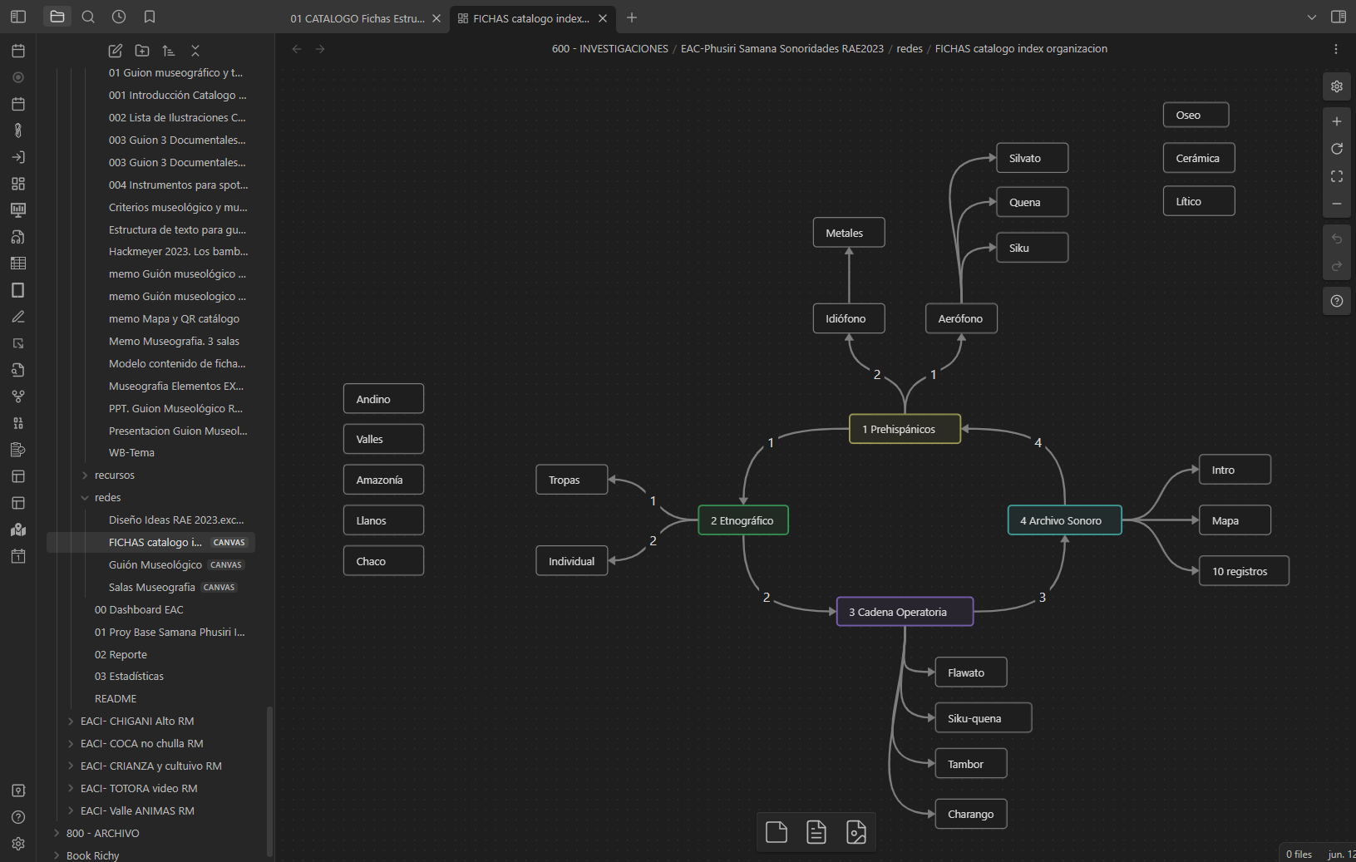Add a blank card to canvas

click(x=777, y=832)
